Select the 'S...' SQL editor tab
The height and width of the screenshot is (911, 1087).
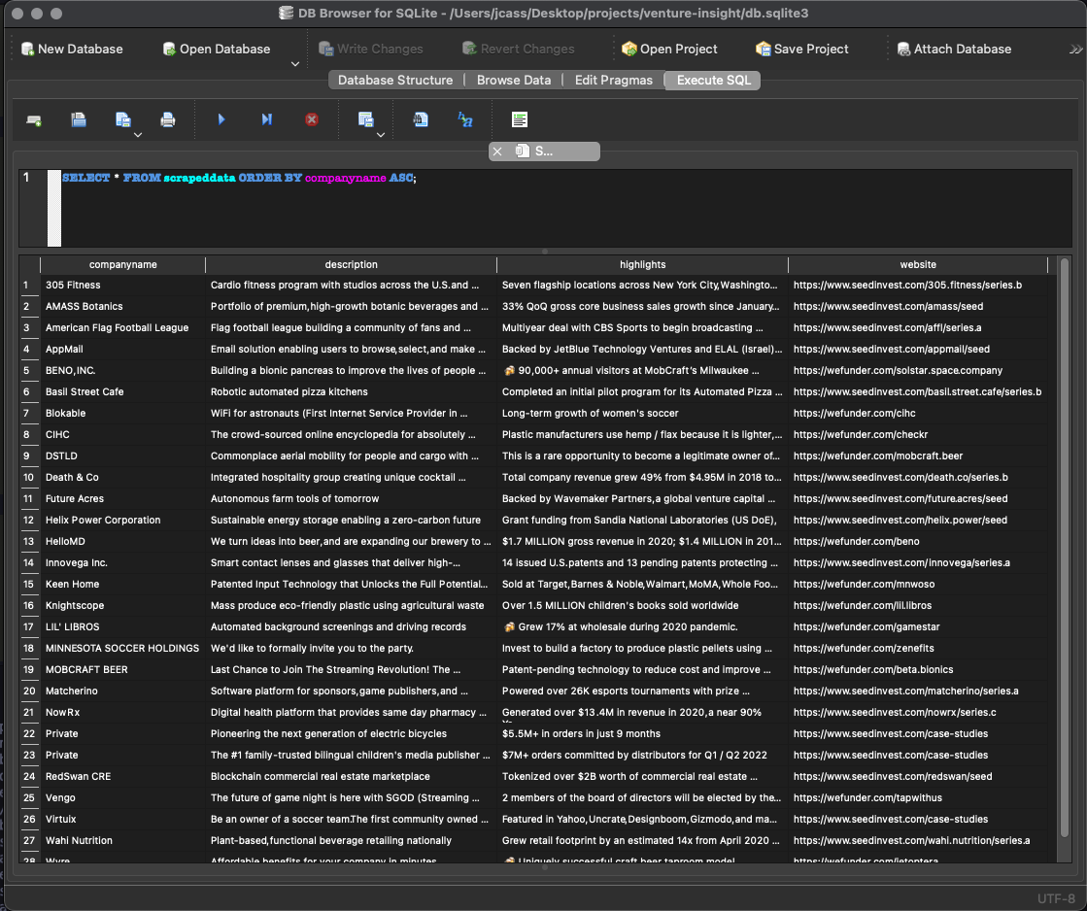click(x=544, y=152)
